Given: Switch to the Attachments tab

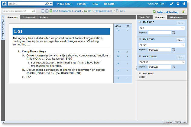Looking at the screenshot, I should (x=176, y=17).
